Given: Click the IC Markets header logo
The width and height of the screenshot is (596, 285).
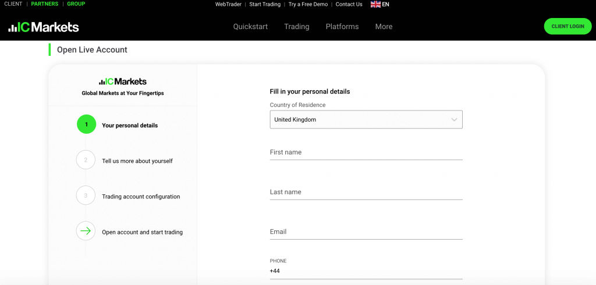Looking at the screenshot, I should coord(44,27).
